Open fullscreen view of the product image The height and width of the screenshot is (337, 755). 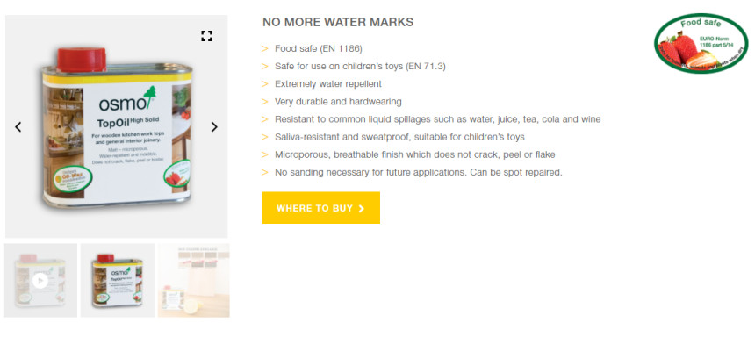(x=206, y=36)
